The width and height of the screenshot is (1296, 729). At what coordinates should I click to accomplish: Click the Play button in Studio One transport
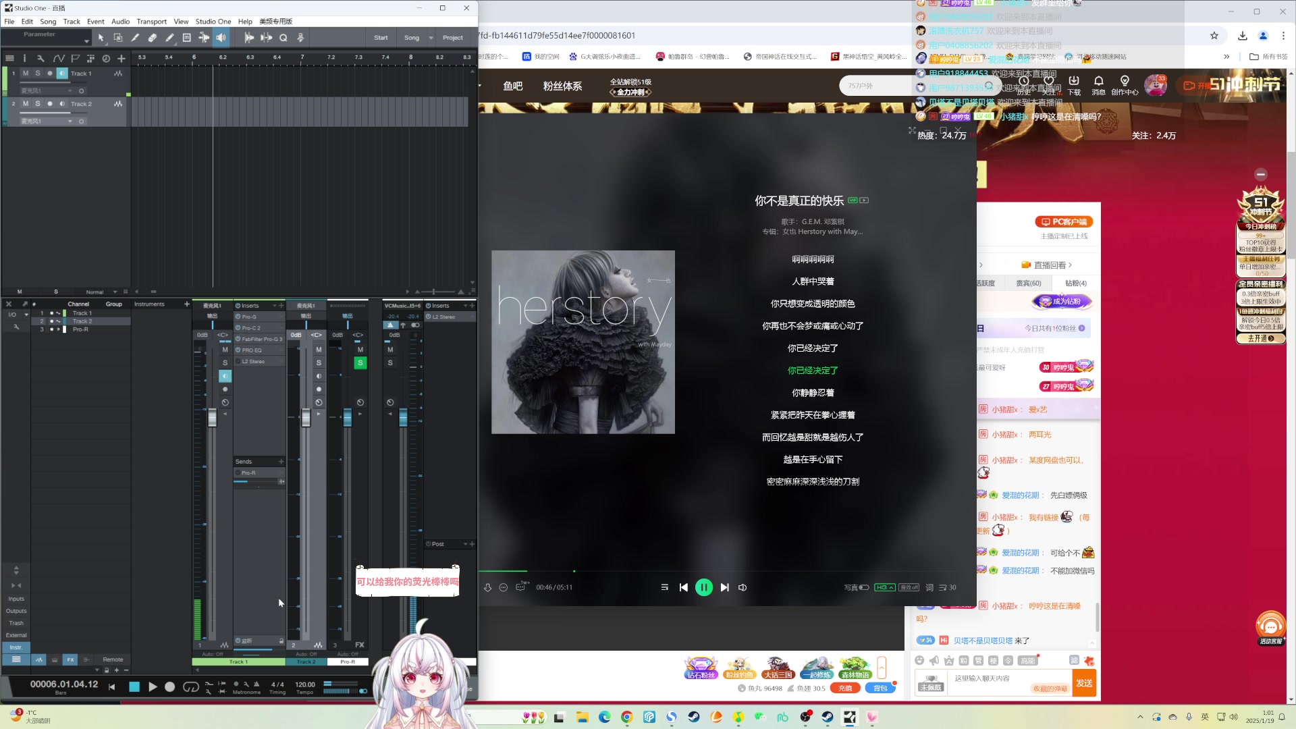tap(153, 686)
